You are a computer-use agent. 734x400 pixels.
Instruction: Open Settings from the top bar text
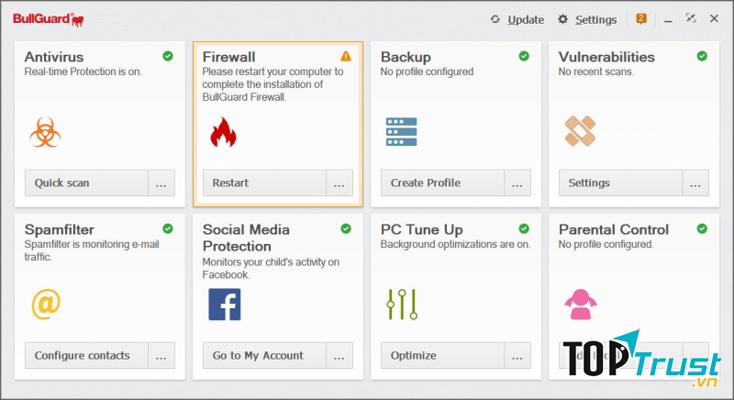(x=595, y=19)
